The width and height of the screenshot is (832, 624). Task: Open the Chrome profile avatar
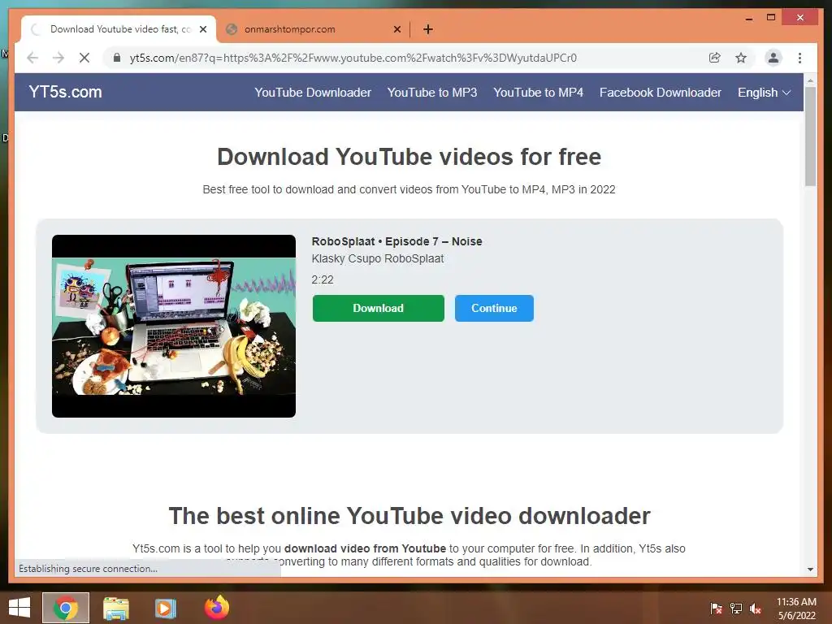(x=773, y=58)
